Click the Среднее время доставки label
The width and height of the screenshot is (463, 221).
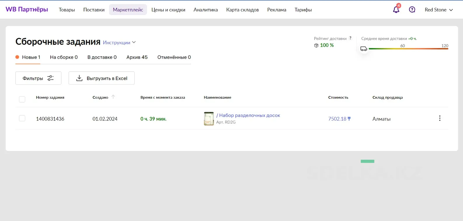tap(384, 38)
